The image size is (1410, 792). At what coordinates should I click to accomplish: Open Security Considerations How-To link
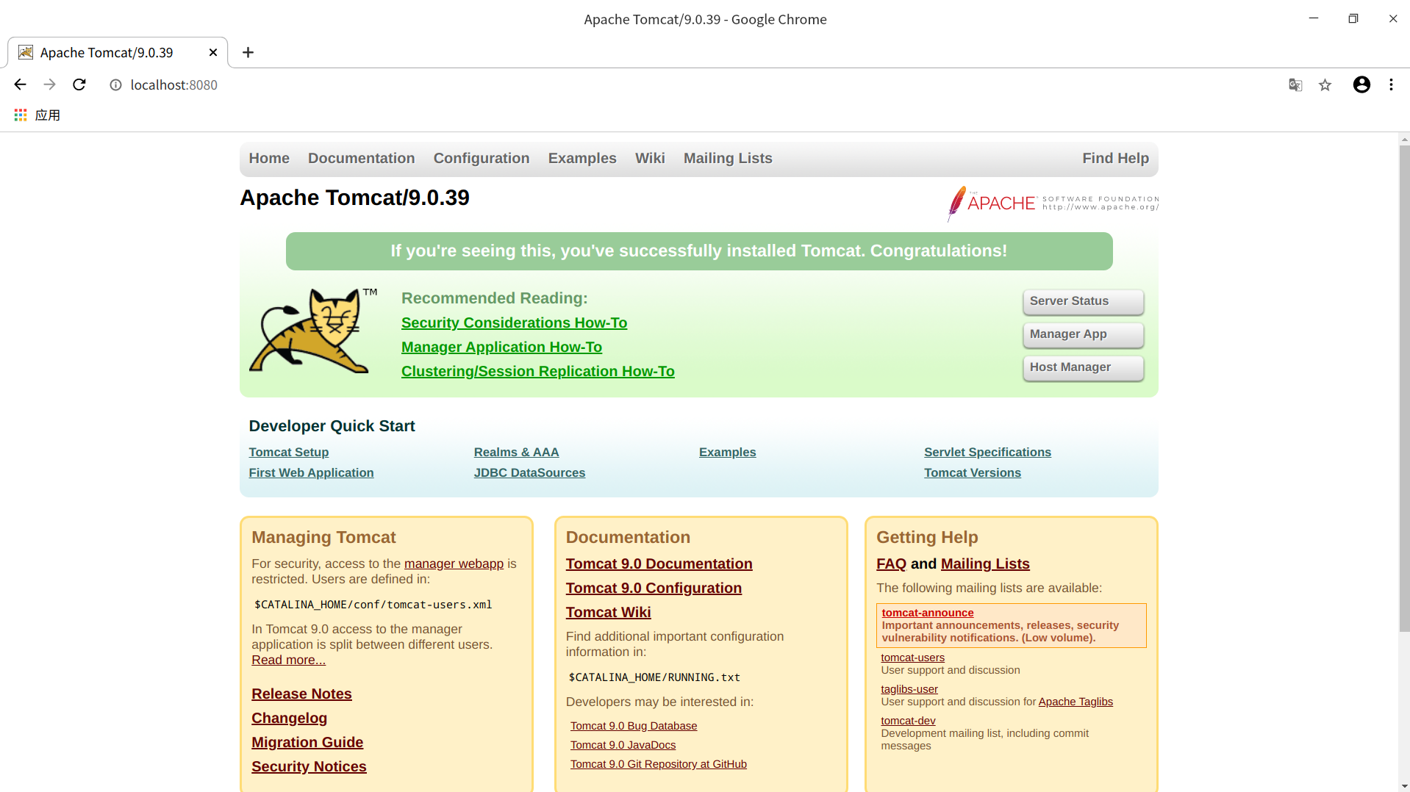pos(514,323)
